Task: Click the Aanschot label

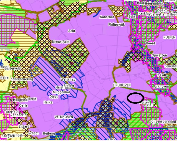Action: 107,17
